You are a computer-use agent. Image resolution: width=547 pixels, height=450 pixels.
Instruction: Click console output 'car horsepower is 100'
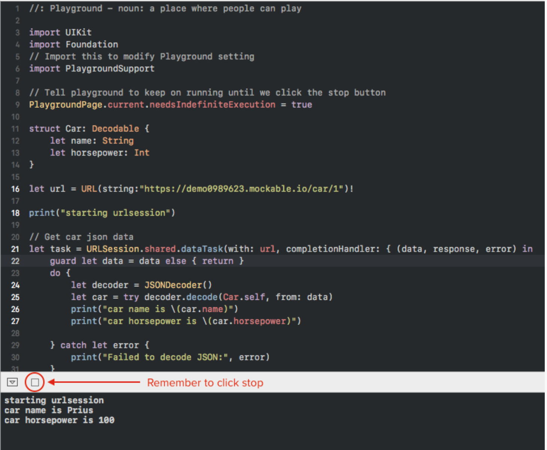(59, 420)
